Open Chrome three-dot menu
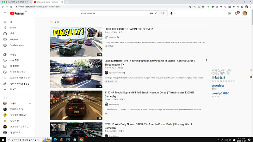253x142 pixels. (251, 7)
